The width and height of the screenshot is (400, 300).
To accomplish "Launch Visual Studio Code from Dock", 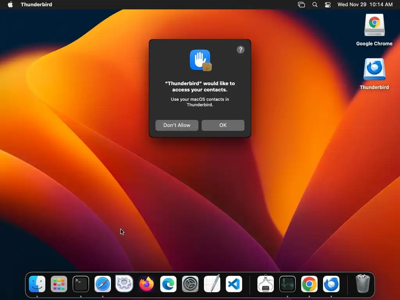I will point(234,284).
